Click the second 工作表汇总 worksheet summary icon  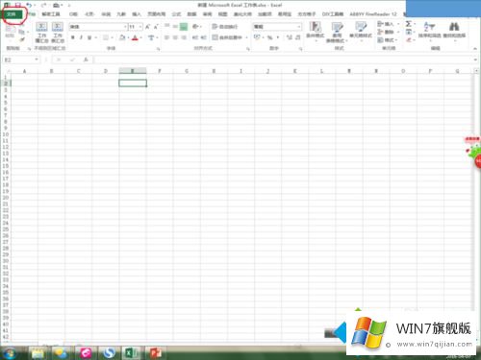pos(58,33)
